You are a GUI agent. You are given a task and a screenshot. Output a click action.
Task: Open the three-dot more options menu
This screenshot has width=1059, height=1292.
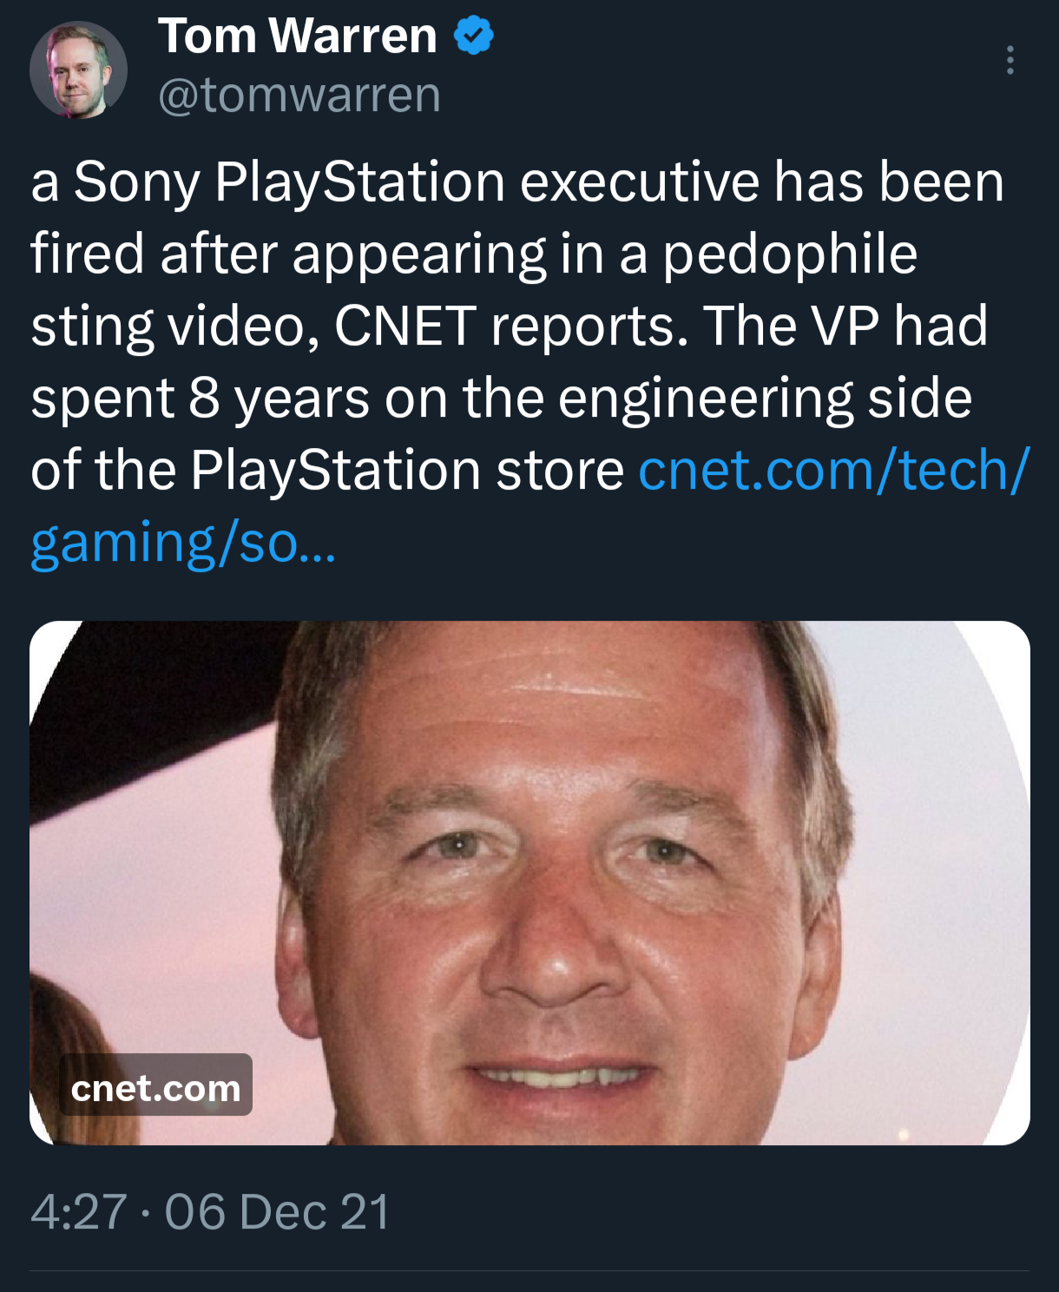[x=1010, y=60]
